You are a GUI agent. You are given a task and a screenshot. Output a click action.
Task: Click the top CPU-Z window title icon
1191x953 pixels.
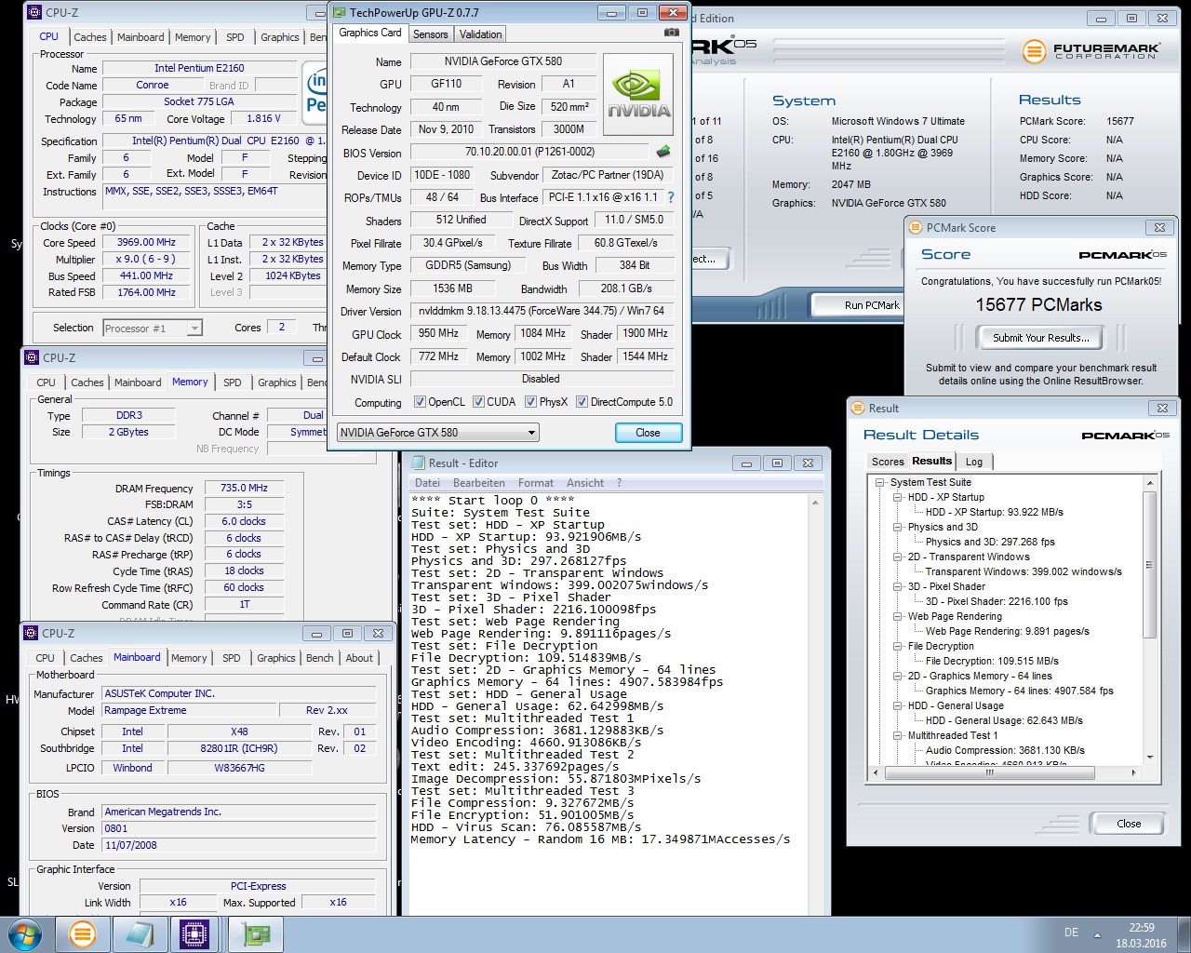(x=34, y=12)
